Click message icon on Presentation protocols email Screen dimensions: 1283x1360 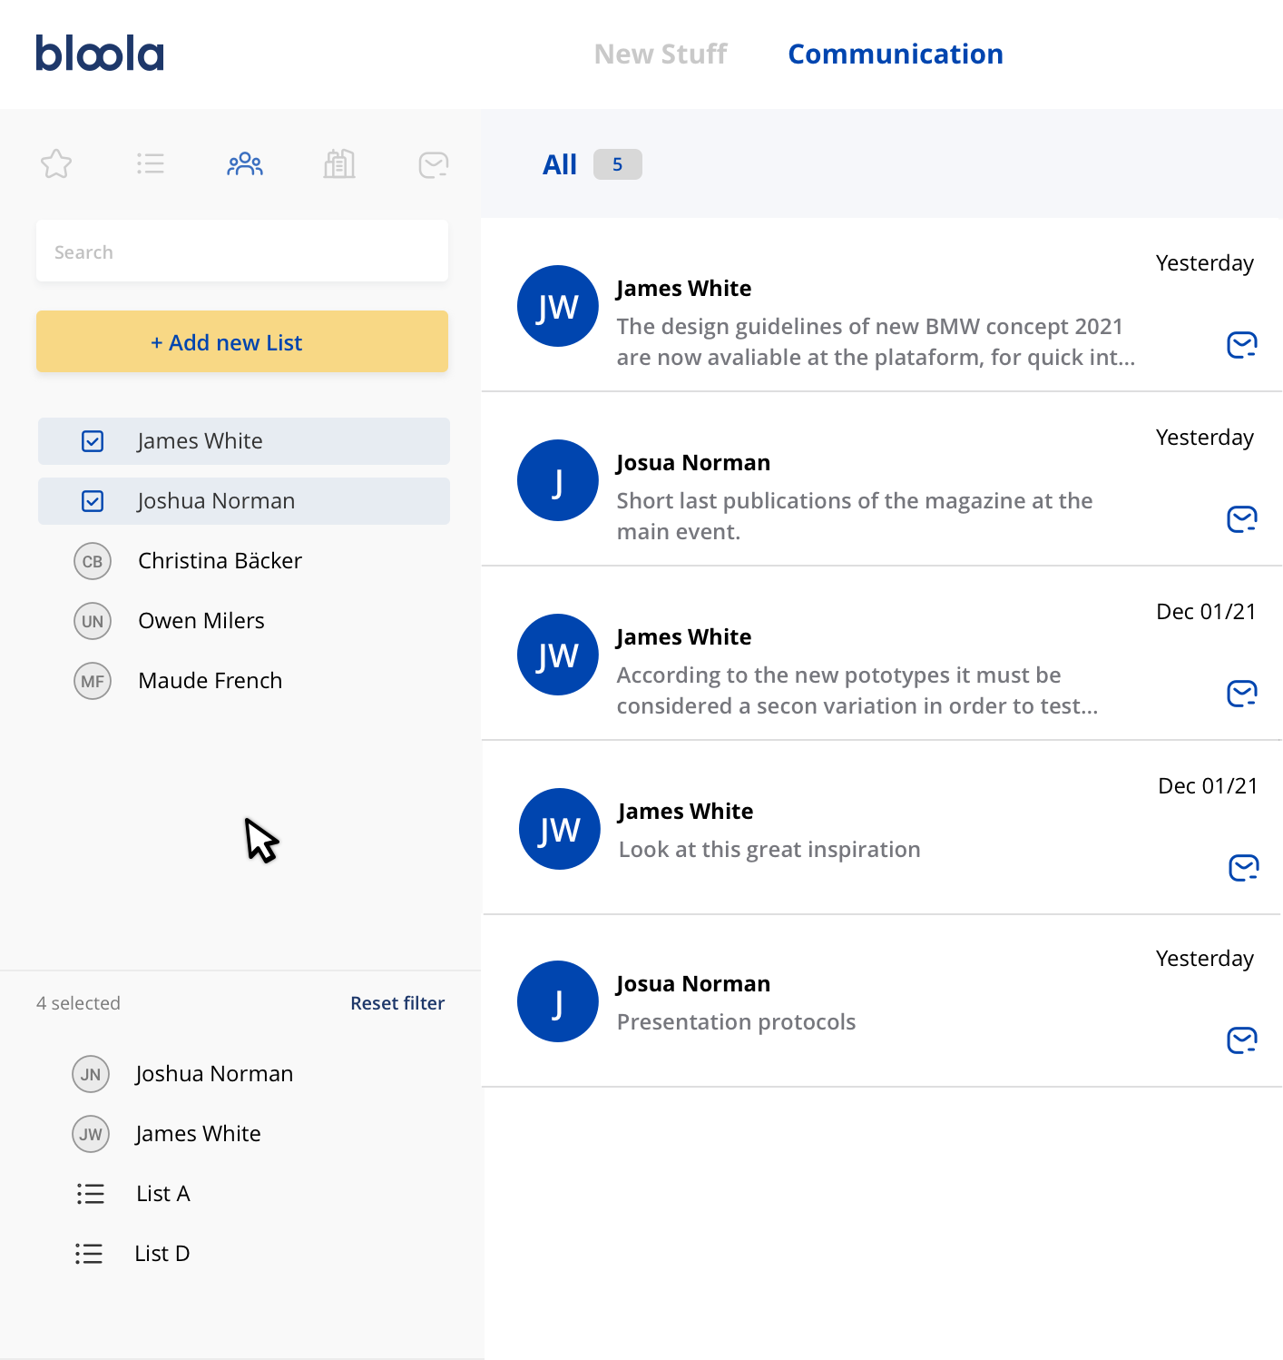1242,1040
